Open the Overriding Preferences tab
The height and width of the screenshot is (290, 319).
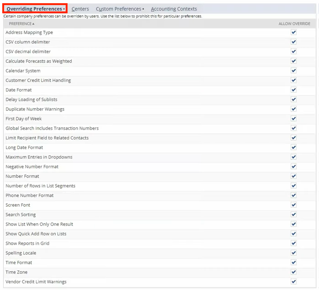coord(35,9)
